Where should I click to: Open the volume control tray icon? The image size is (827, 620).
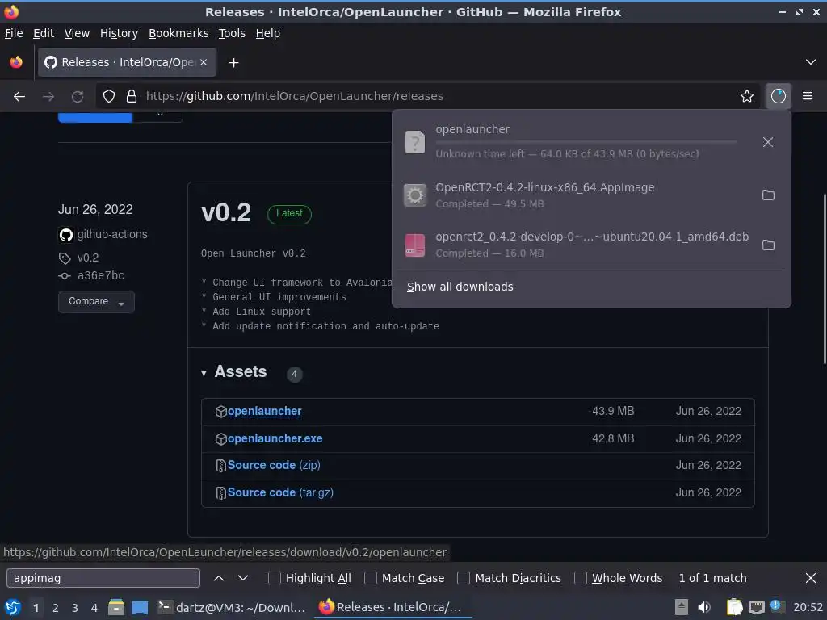(x=704, y=607)
